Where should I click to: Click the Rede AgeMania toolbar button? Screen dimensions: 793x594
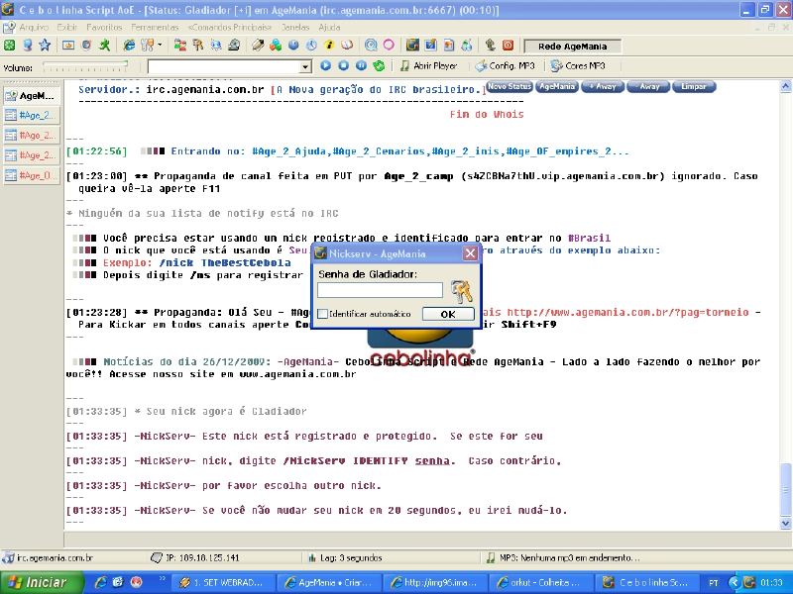573,46
